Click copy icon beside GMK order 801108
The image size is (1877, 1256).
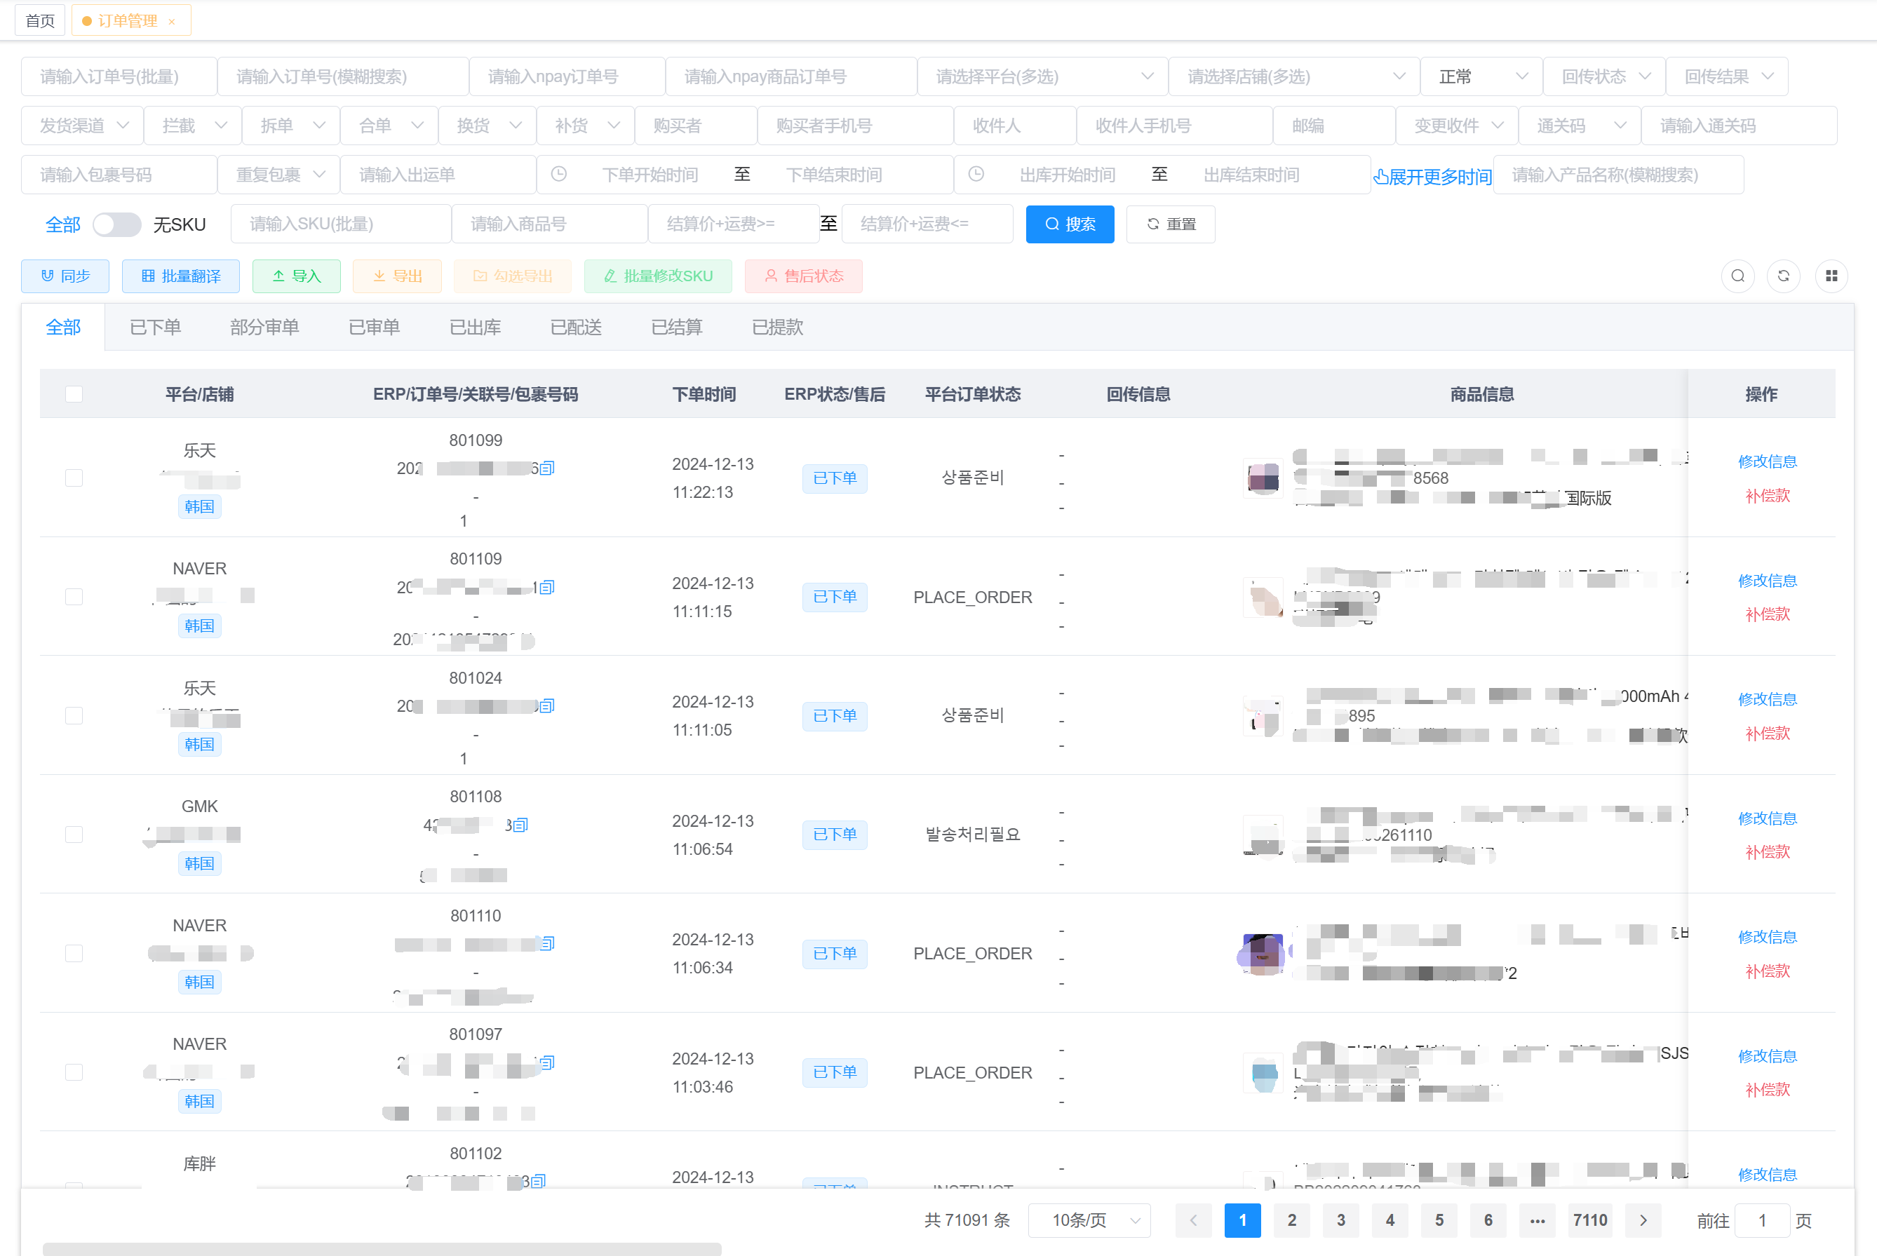click(x=520, y=824)
